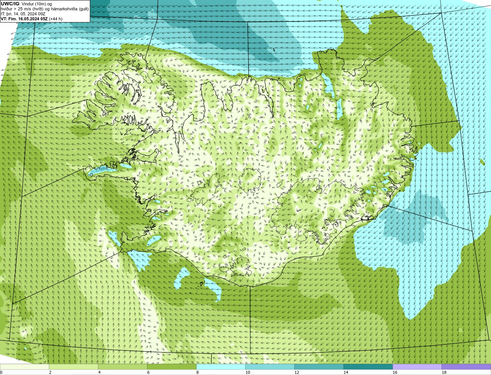
Task: Click the 10–12 m/s turquoise legend swatch
Action: click(270, 367)
